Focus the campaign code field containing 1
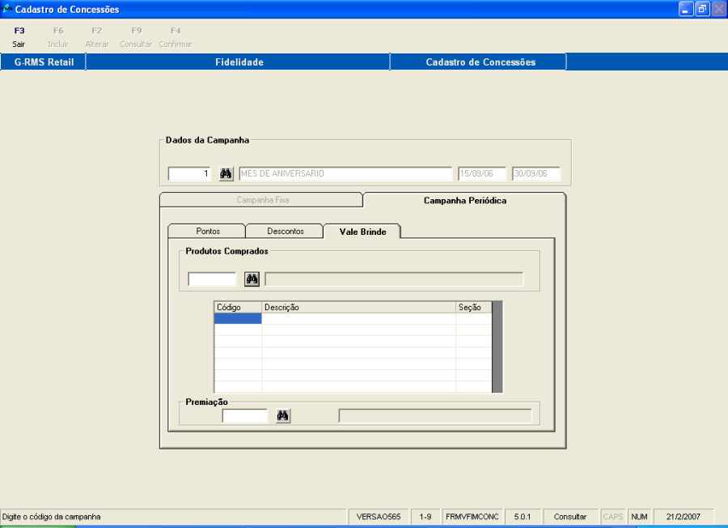This screenshot has height=528, width=728. point(189,174)
